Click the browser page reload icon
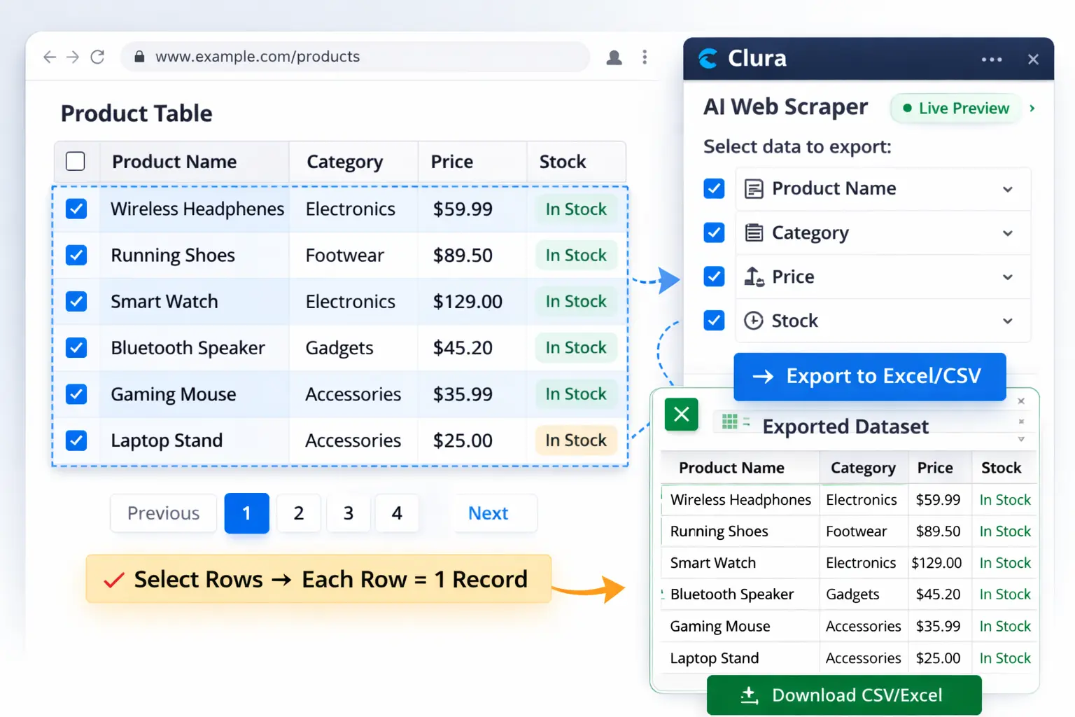 pos(97,57)
